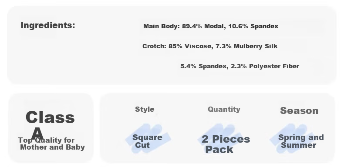This screenshot has width=344, height=167.
Task: Click the large letter A
Action: click(37, 133)
